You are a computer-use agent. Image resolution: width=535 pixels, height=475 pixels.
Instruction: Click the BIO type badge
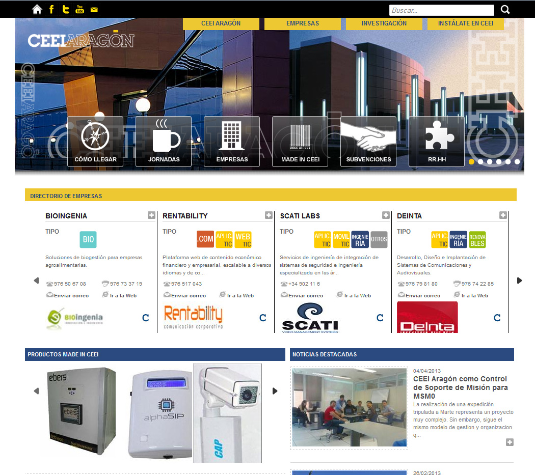(88, 239)
